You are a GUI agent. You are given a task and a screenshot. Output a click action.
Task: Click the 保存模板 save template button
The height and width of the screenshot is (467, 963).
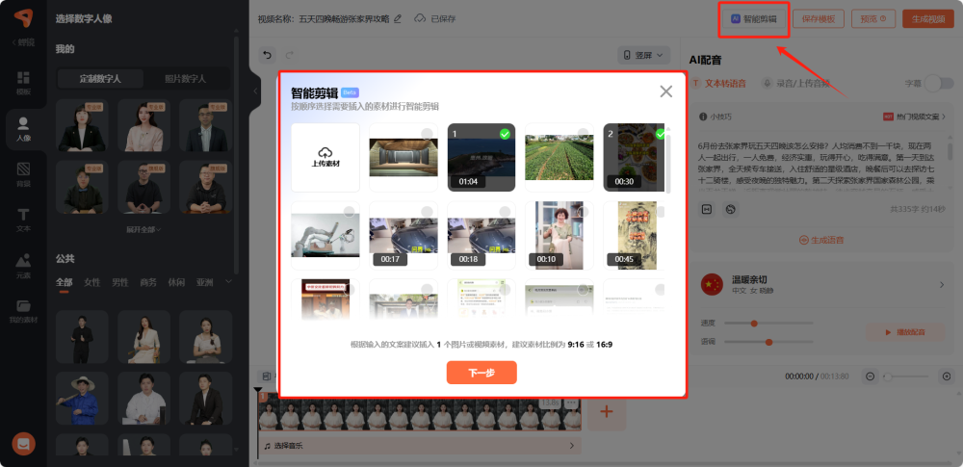click(818, 18)
